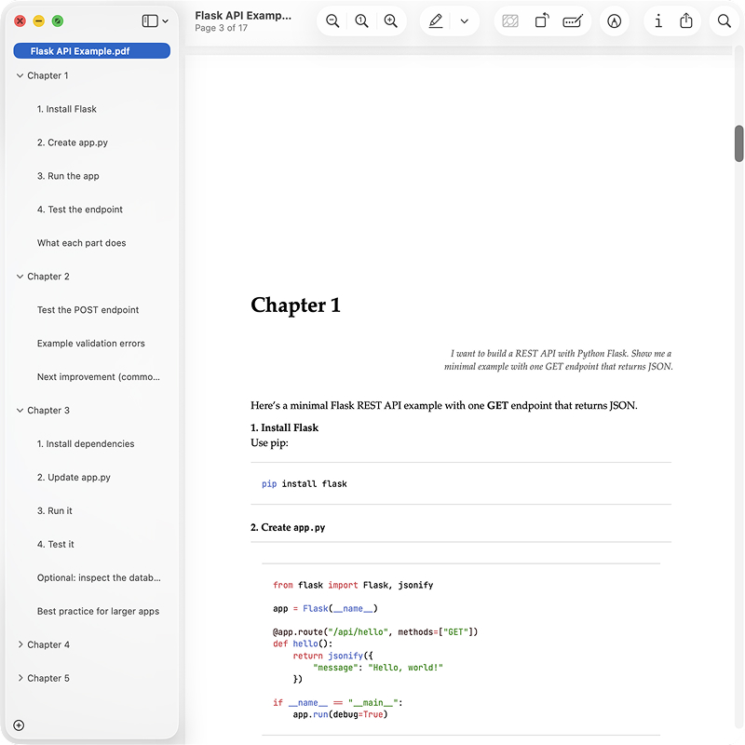Click the redact selection tool icon

[510, 20]
